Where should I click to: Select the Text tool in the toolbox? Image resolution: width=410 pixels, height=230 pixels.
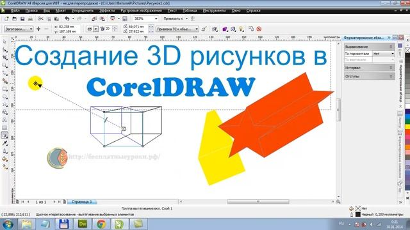4,120
